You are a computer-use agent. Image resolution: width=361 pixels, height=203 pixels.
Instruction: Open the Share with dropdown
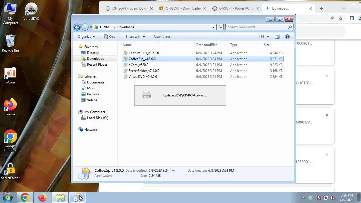pos(135,37)
